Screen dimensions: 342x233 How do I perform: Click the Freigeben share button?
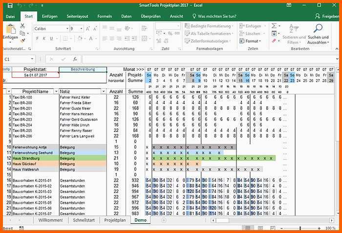coord(327,16)
